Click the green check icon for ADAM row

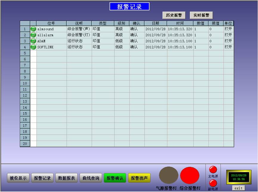33,41
